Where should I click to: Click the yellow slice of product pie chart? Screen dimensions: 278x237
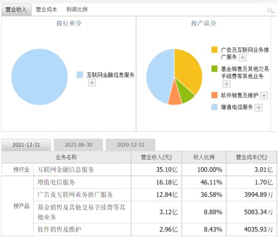click(188, 69)
